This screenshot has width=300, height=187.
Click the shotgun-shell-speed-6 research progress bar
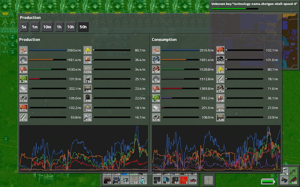tap(235, 8)
